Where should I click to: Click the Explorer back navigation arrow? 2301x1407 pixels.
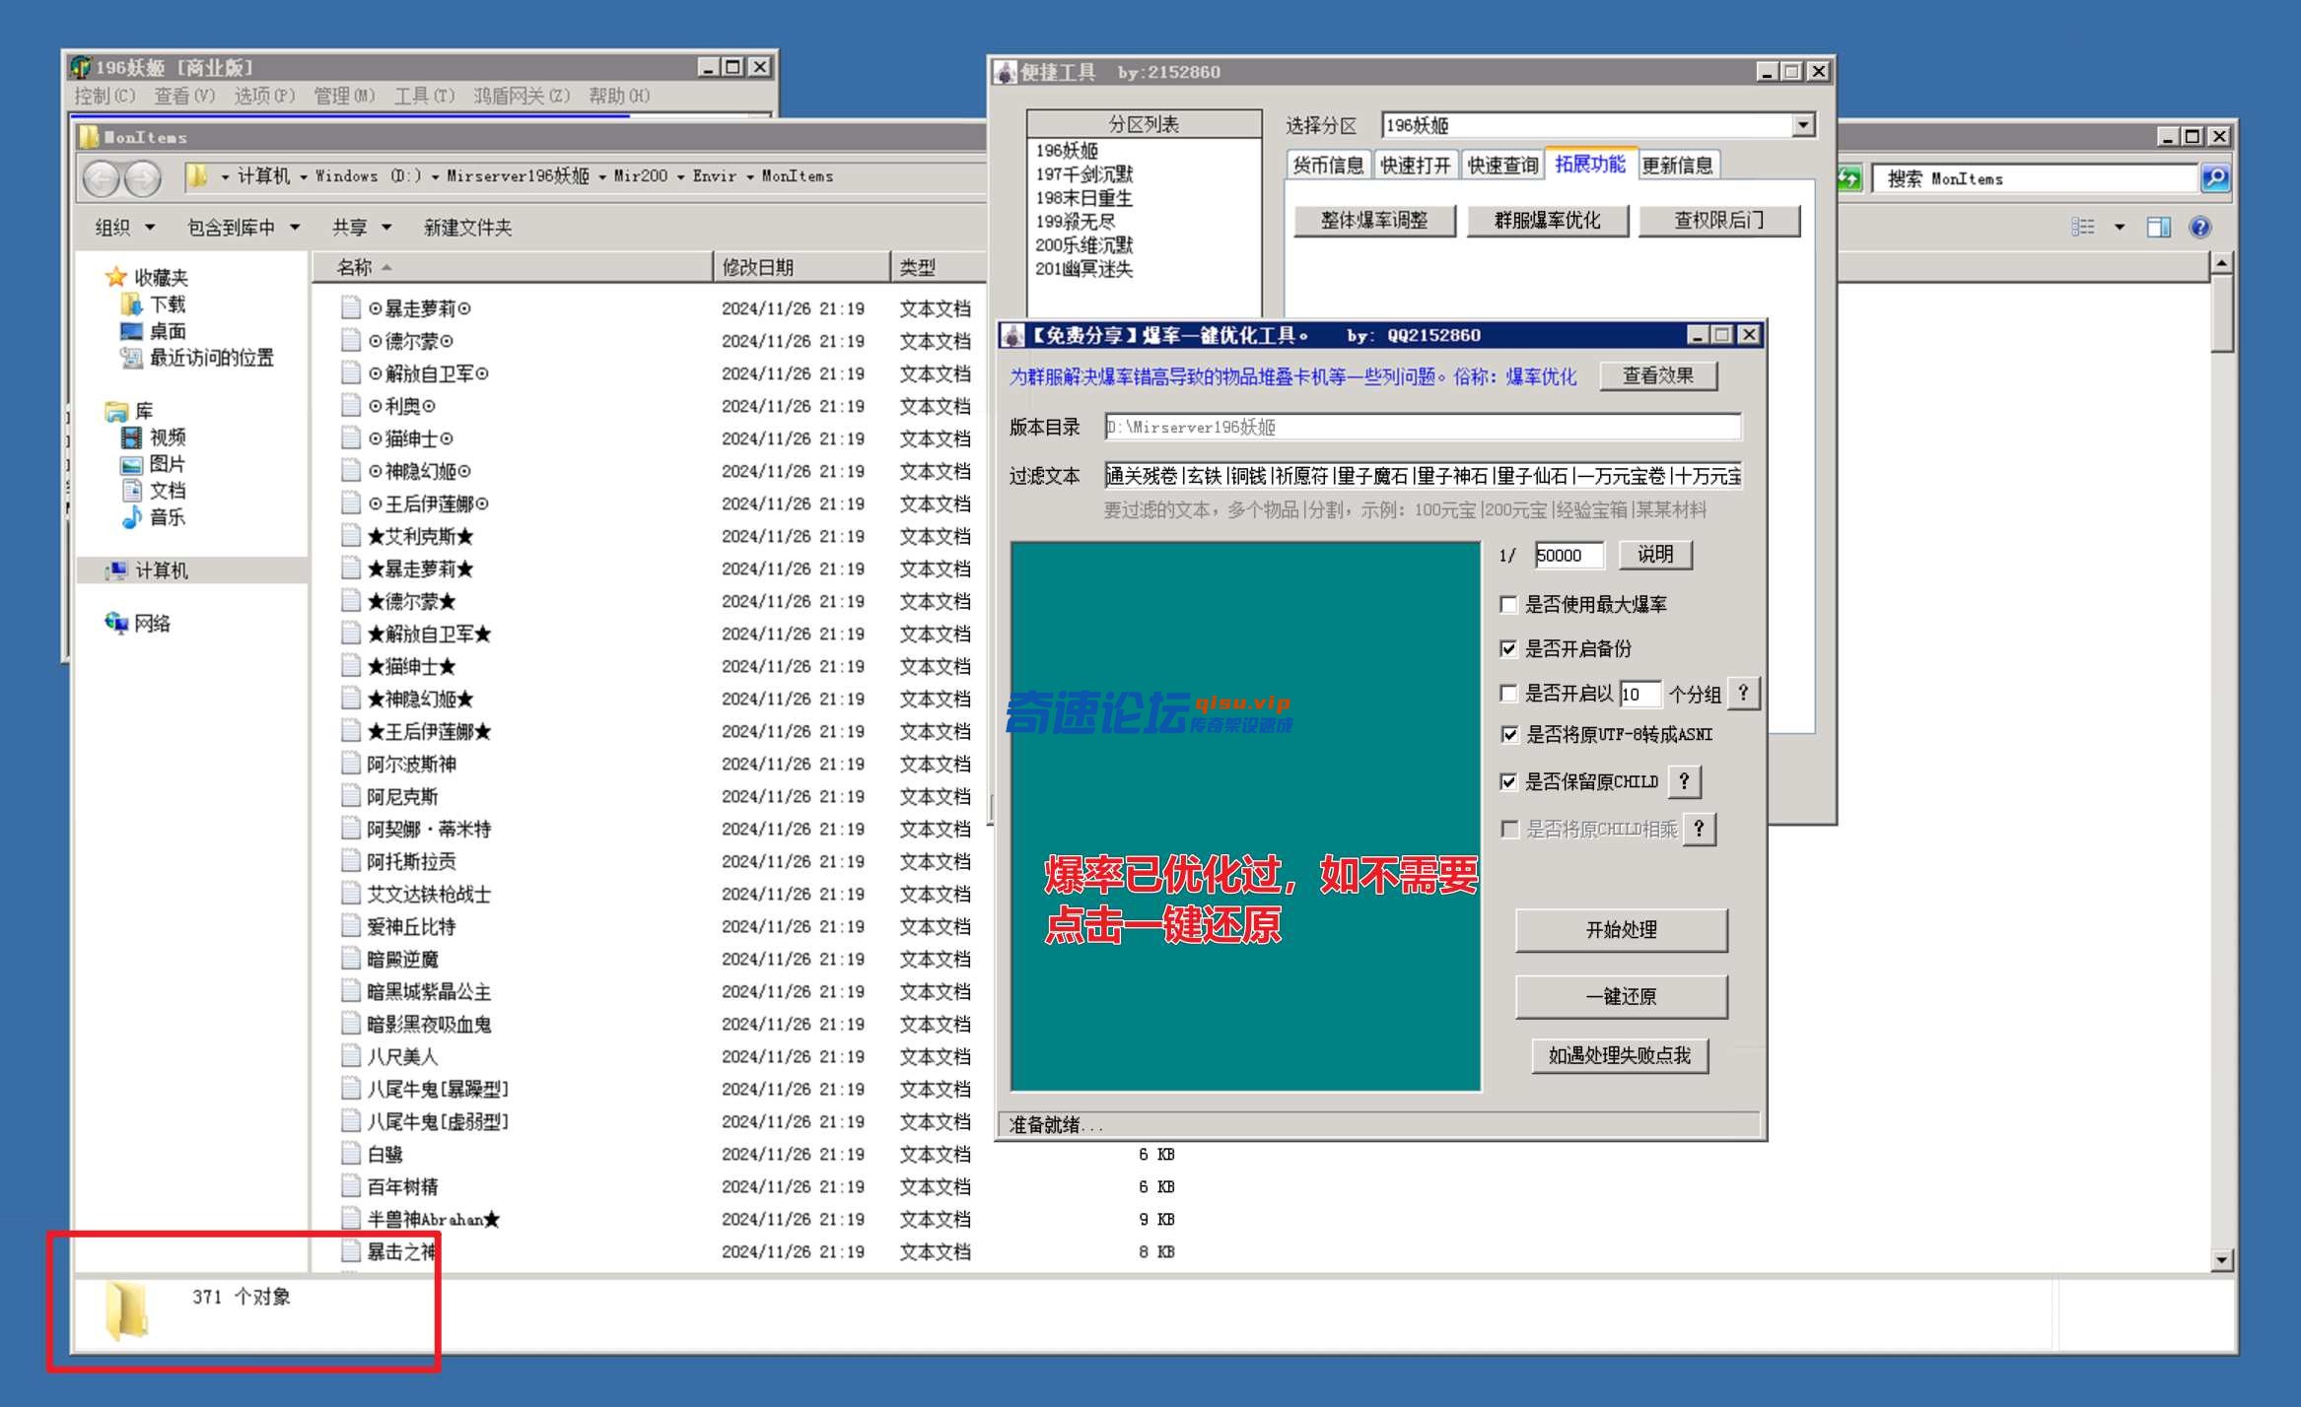pos(101,178)
